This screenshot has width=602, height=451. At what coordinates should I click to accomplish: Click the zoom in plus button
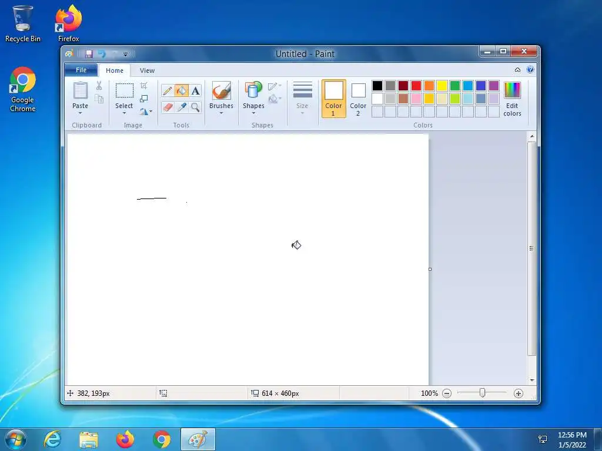(x=519, y=393)
